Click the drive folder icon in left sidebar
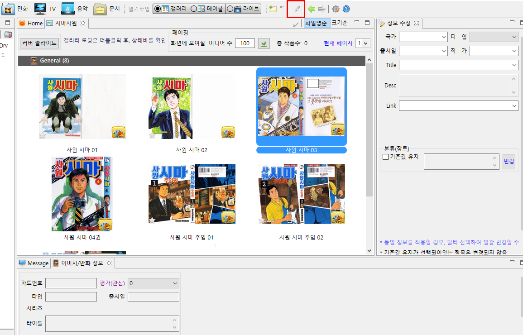Image resolution: width=523 pixels, height=335 pixels. [x=8, y=34]
